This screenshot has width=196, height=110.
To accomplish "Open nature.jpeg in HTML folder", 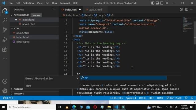I will point(23,42).
